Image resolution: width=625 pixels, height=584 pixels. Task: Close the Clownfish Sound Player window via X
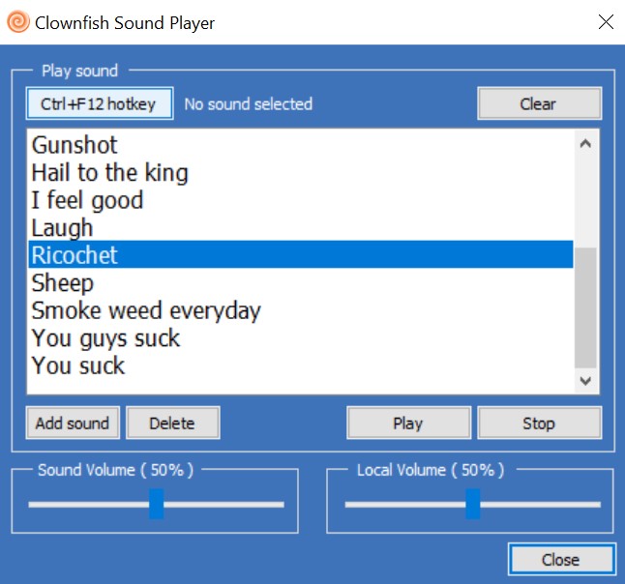pos(606,22)
